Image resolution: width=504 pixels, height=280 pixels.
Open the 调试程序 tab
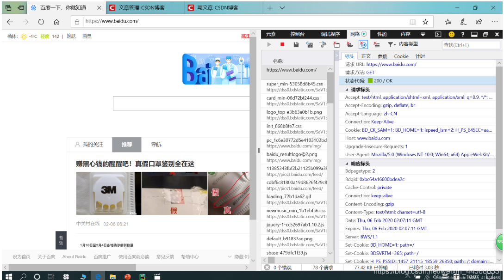(330, 34)
